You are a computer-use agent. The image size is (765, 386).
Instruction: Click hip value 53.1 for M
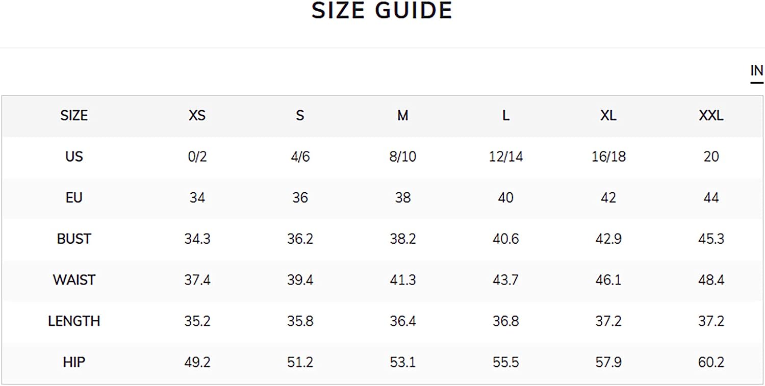click(403, 363)
